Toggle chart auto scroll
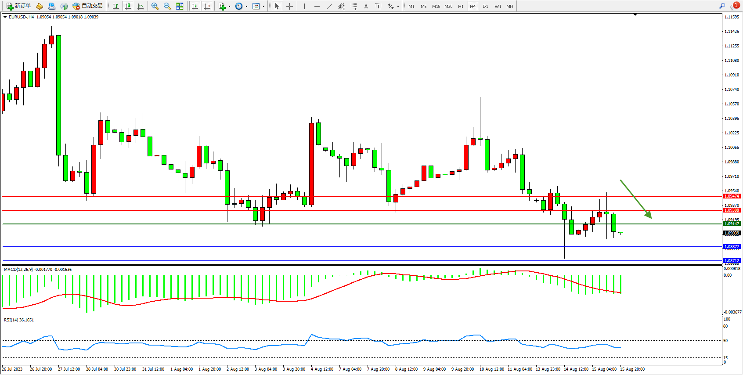The width and height of the screenshot is (743, 375). 195,6
